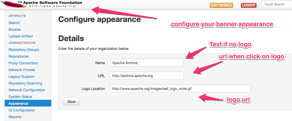The image size is (292, 121).
Task: Open Network Proxies settings
Action: (x=22, y=70)
